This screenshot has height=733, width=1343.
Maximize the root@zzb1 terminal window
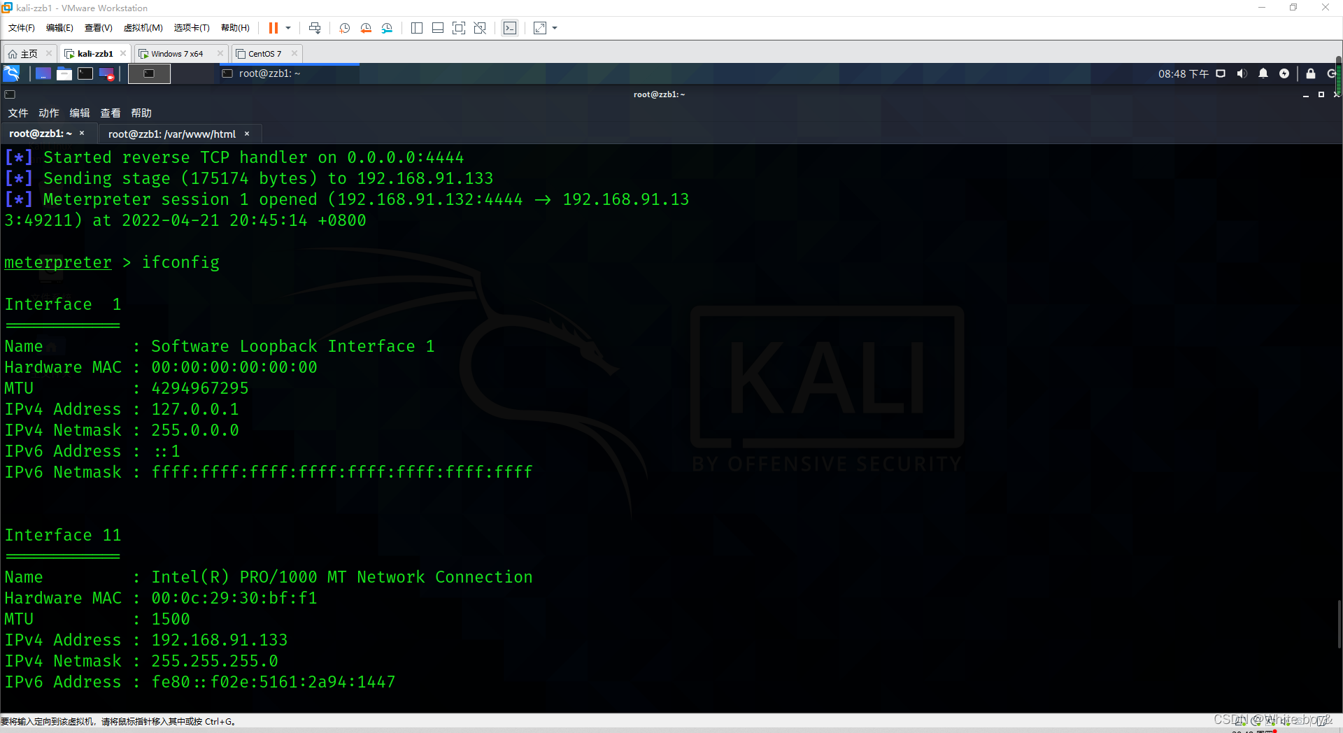[1321, 94]
